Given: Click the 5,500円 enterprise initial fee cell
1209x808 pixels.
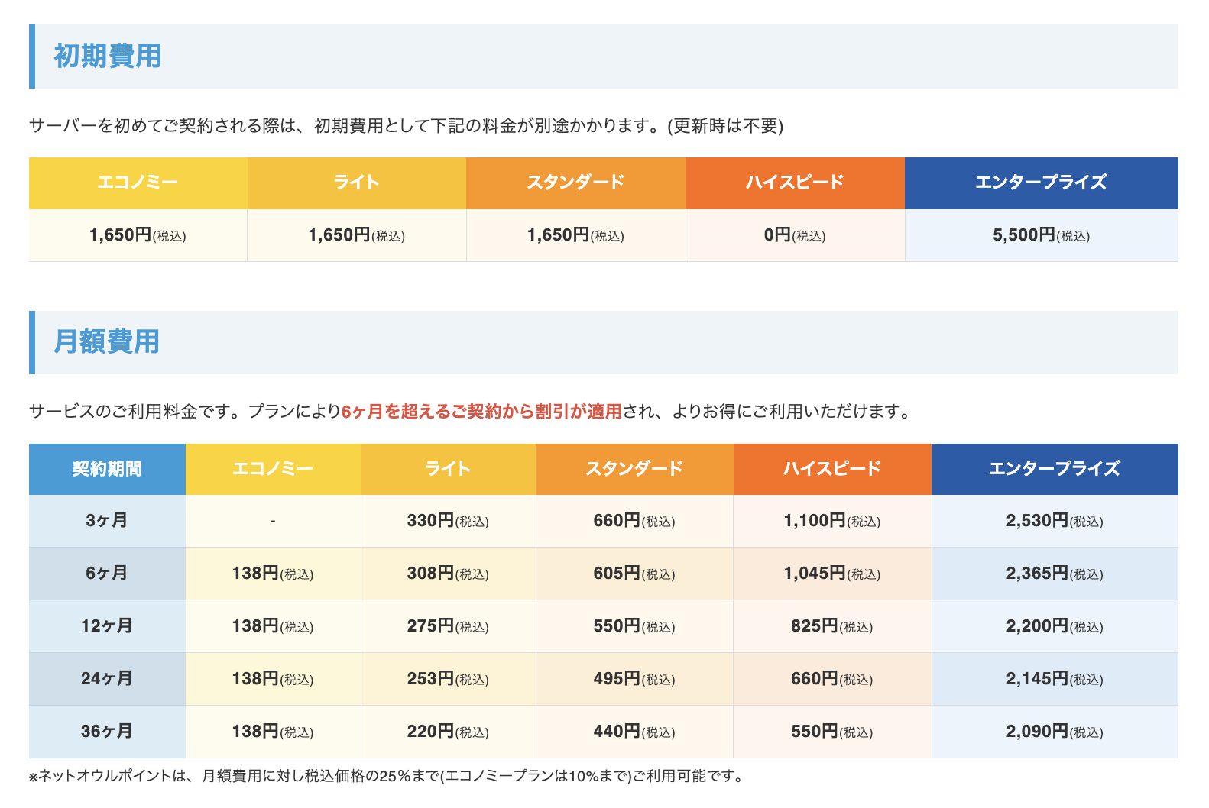Looking at the screenshot, I should pos(1041,235).
